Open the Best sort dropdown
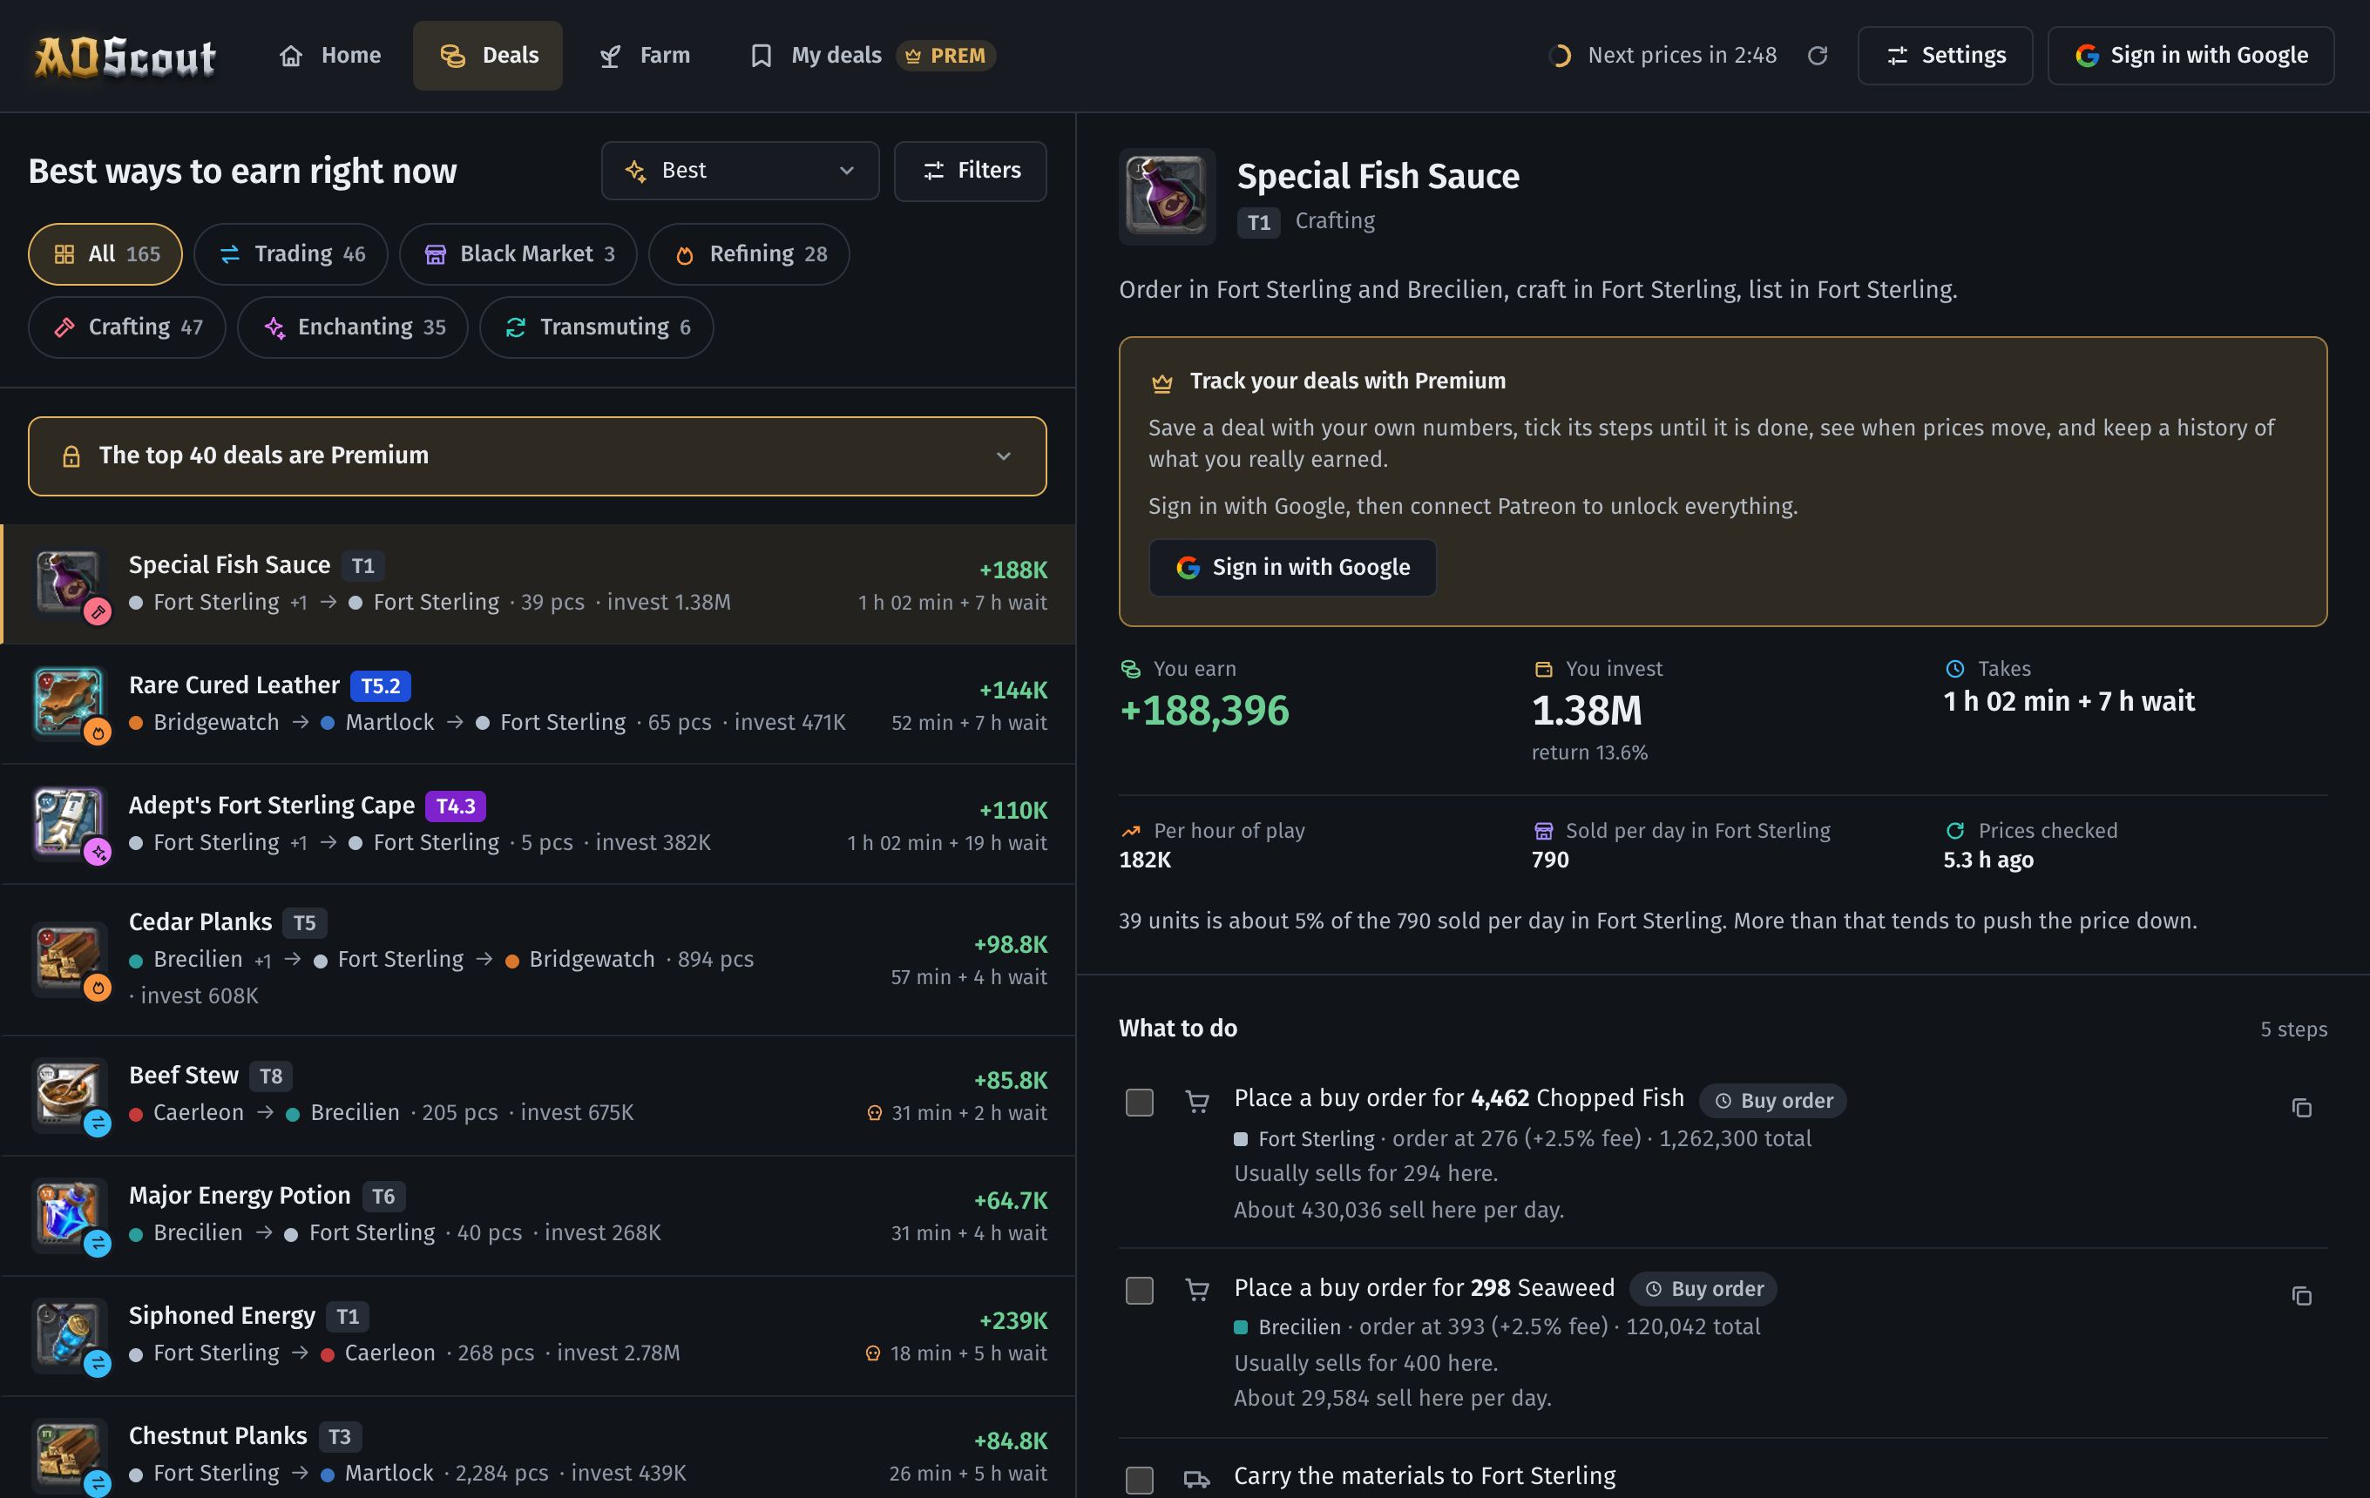 (x=740, y=172)
